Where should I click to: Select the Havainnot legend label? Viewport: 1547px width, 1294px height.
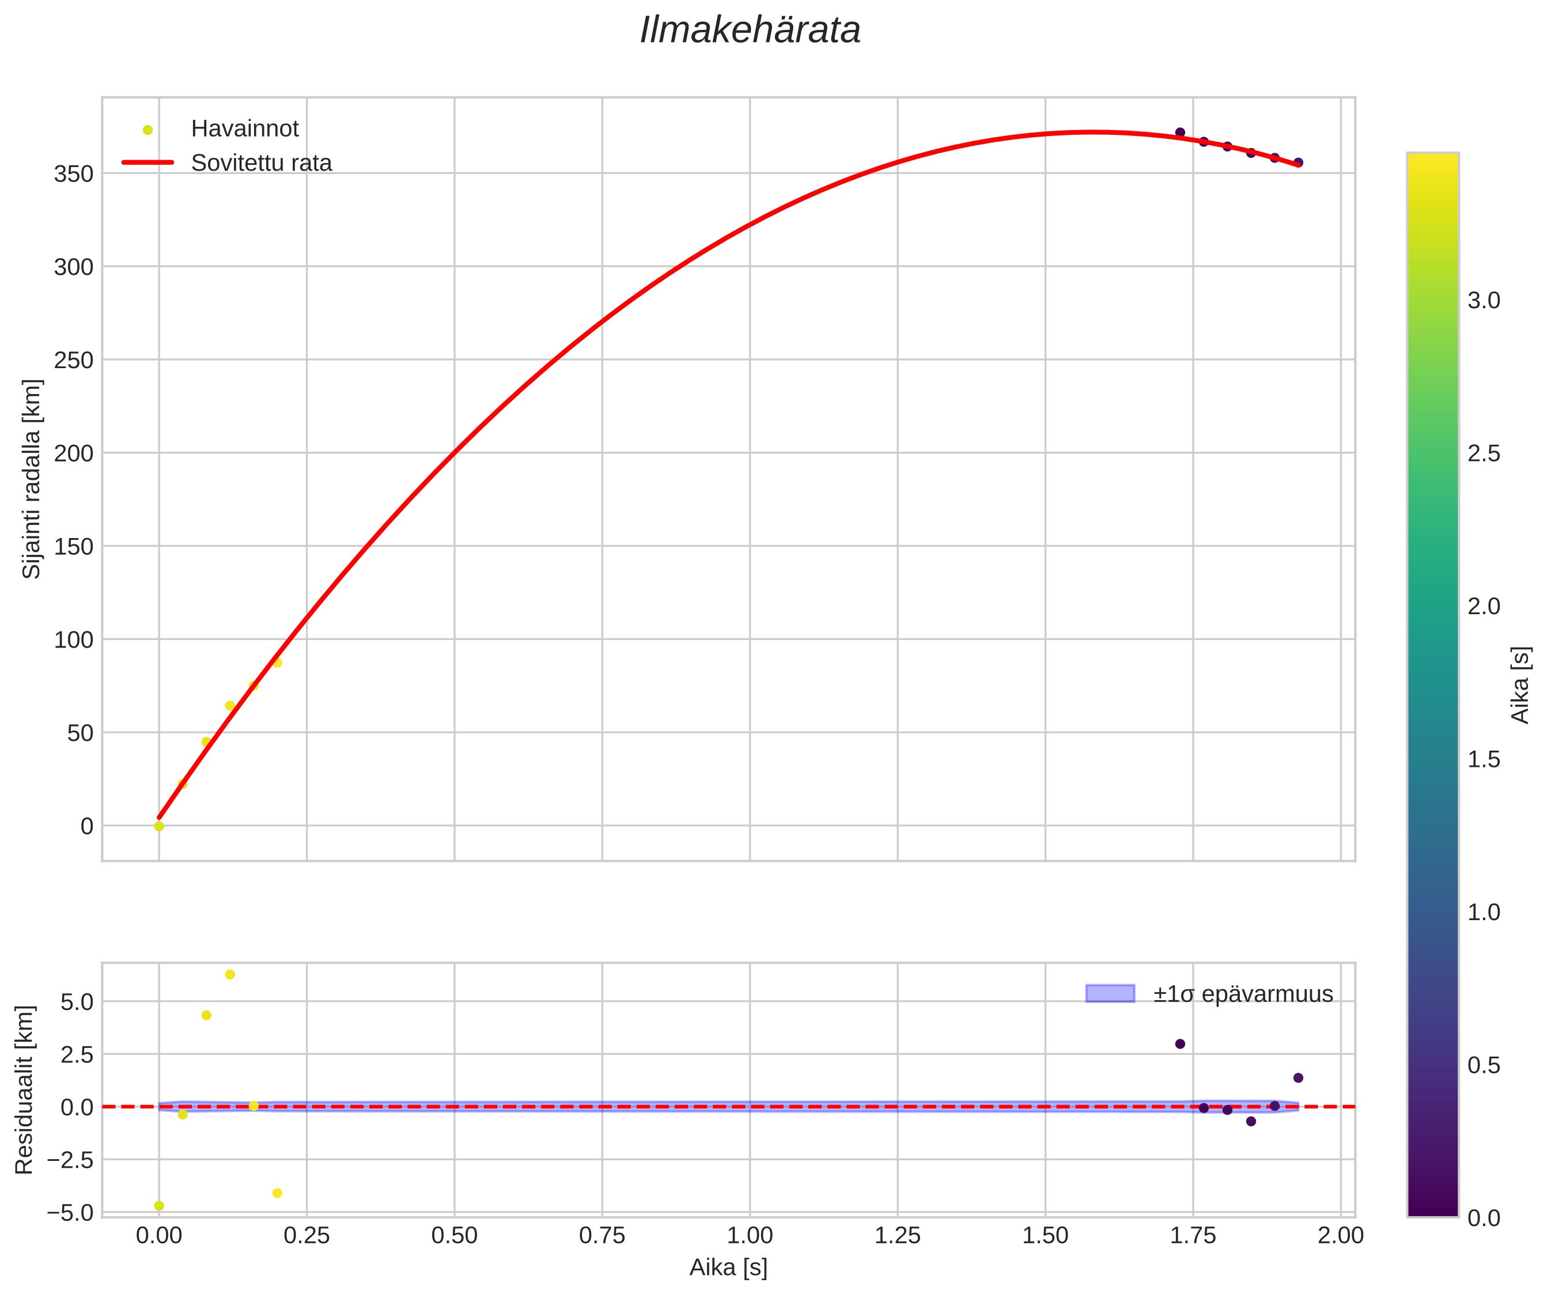244,129
